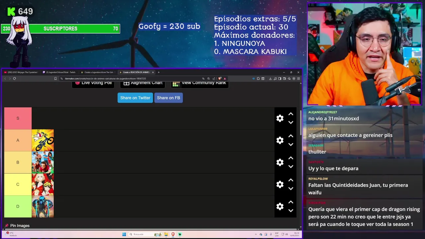Move S tier row up with arrow
This screenshot has width=425, height=239.
291,114
